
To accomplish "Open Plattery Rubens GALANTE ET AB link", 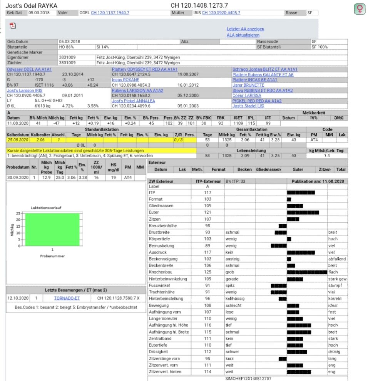I will click(263, 75).
